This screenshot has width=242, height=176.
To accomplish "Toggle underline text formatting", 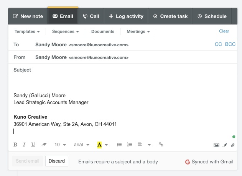I will click(33, 145).
